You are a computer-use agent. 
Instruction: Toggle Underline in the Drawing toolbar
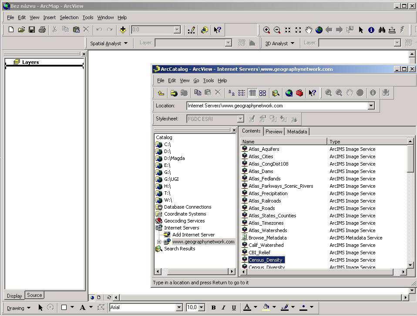tap(234, 307)
